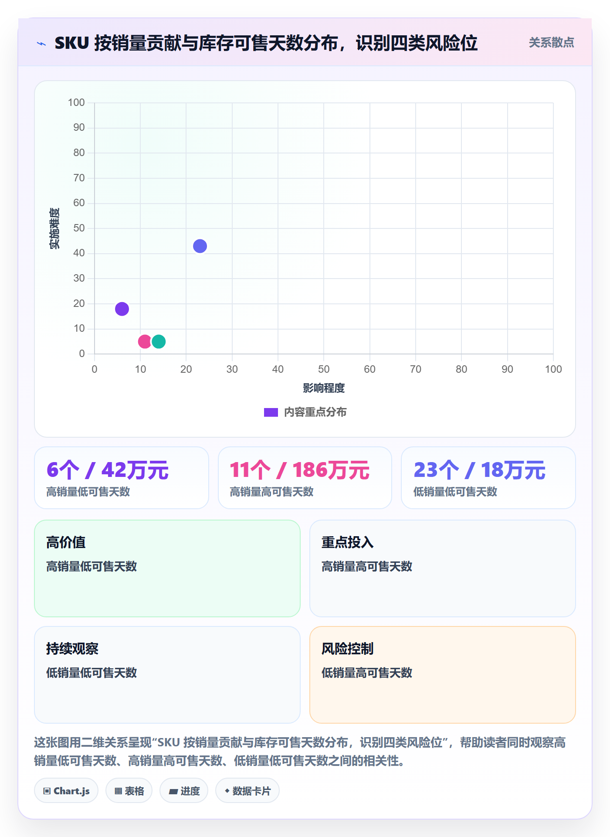Click the main SKU chart title text
Image resolution: width=610 pixels, height=837 pixels.
(x=266, y=43)
